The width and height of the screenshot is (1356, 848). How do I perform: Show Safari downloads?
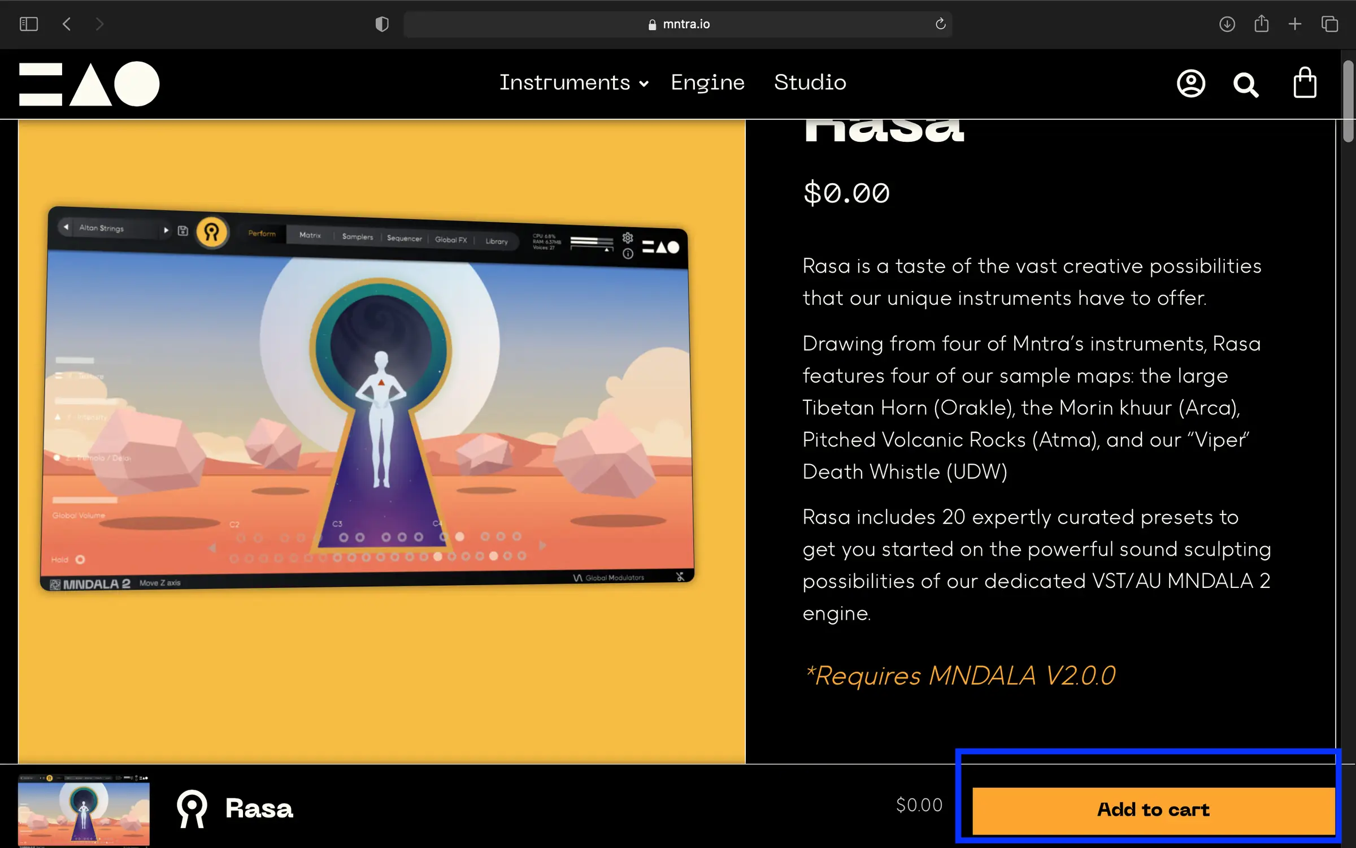coord(1227,24)
